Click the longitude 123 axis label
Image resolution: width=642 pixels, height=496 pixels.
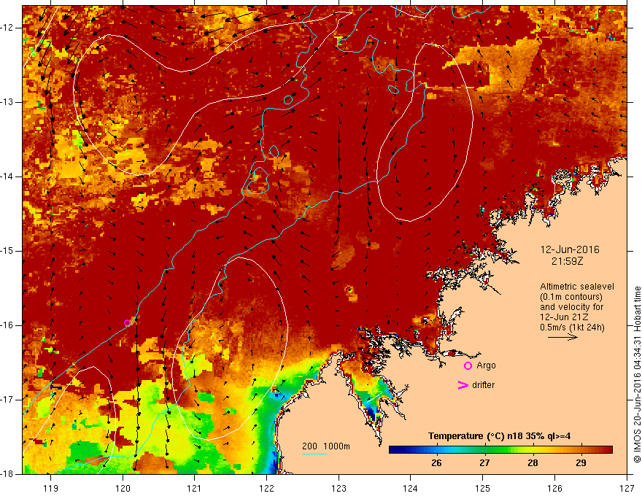click(x=339, y=488)
